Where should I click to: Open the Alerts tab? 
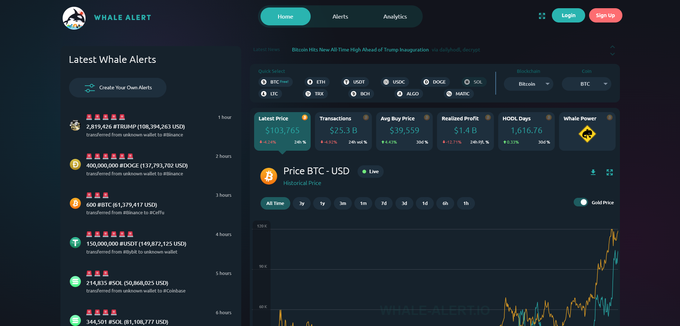point(340,16)
